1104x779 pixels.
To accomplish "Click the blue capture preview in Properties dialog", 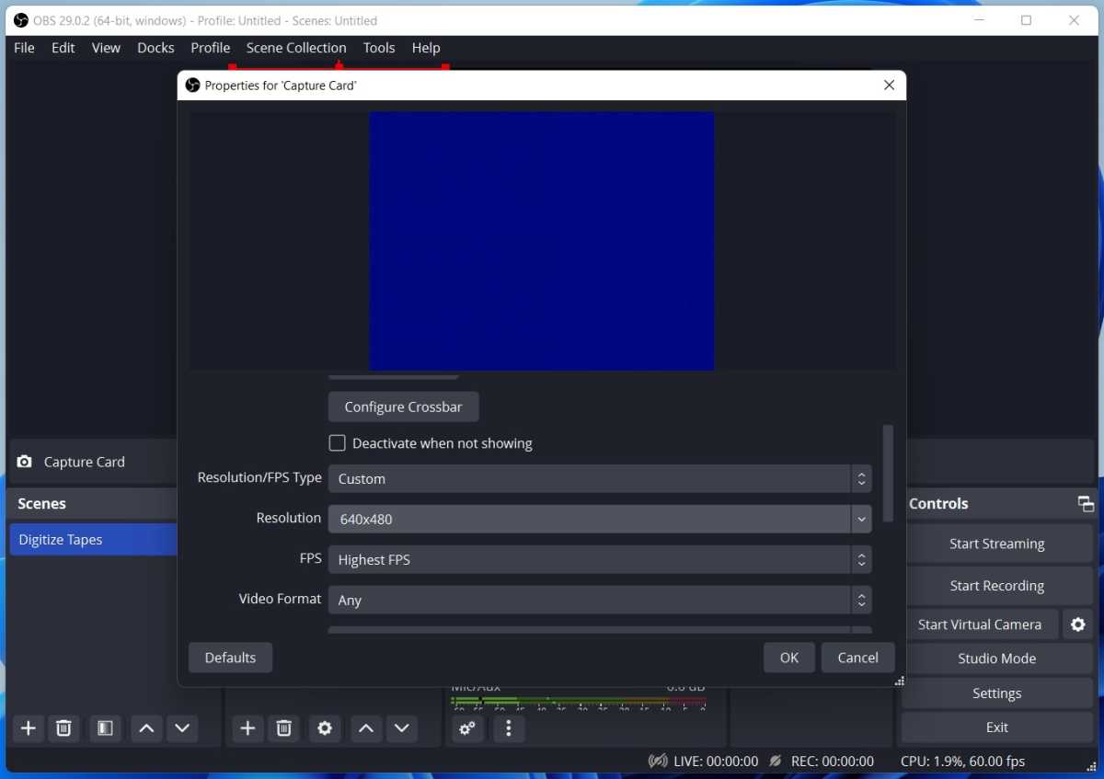I will pyautogui.click(x=542, y=241).
